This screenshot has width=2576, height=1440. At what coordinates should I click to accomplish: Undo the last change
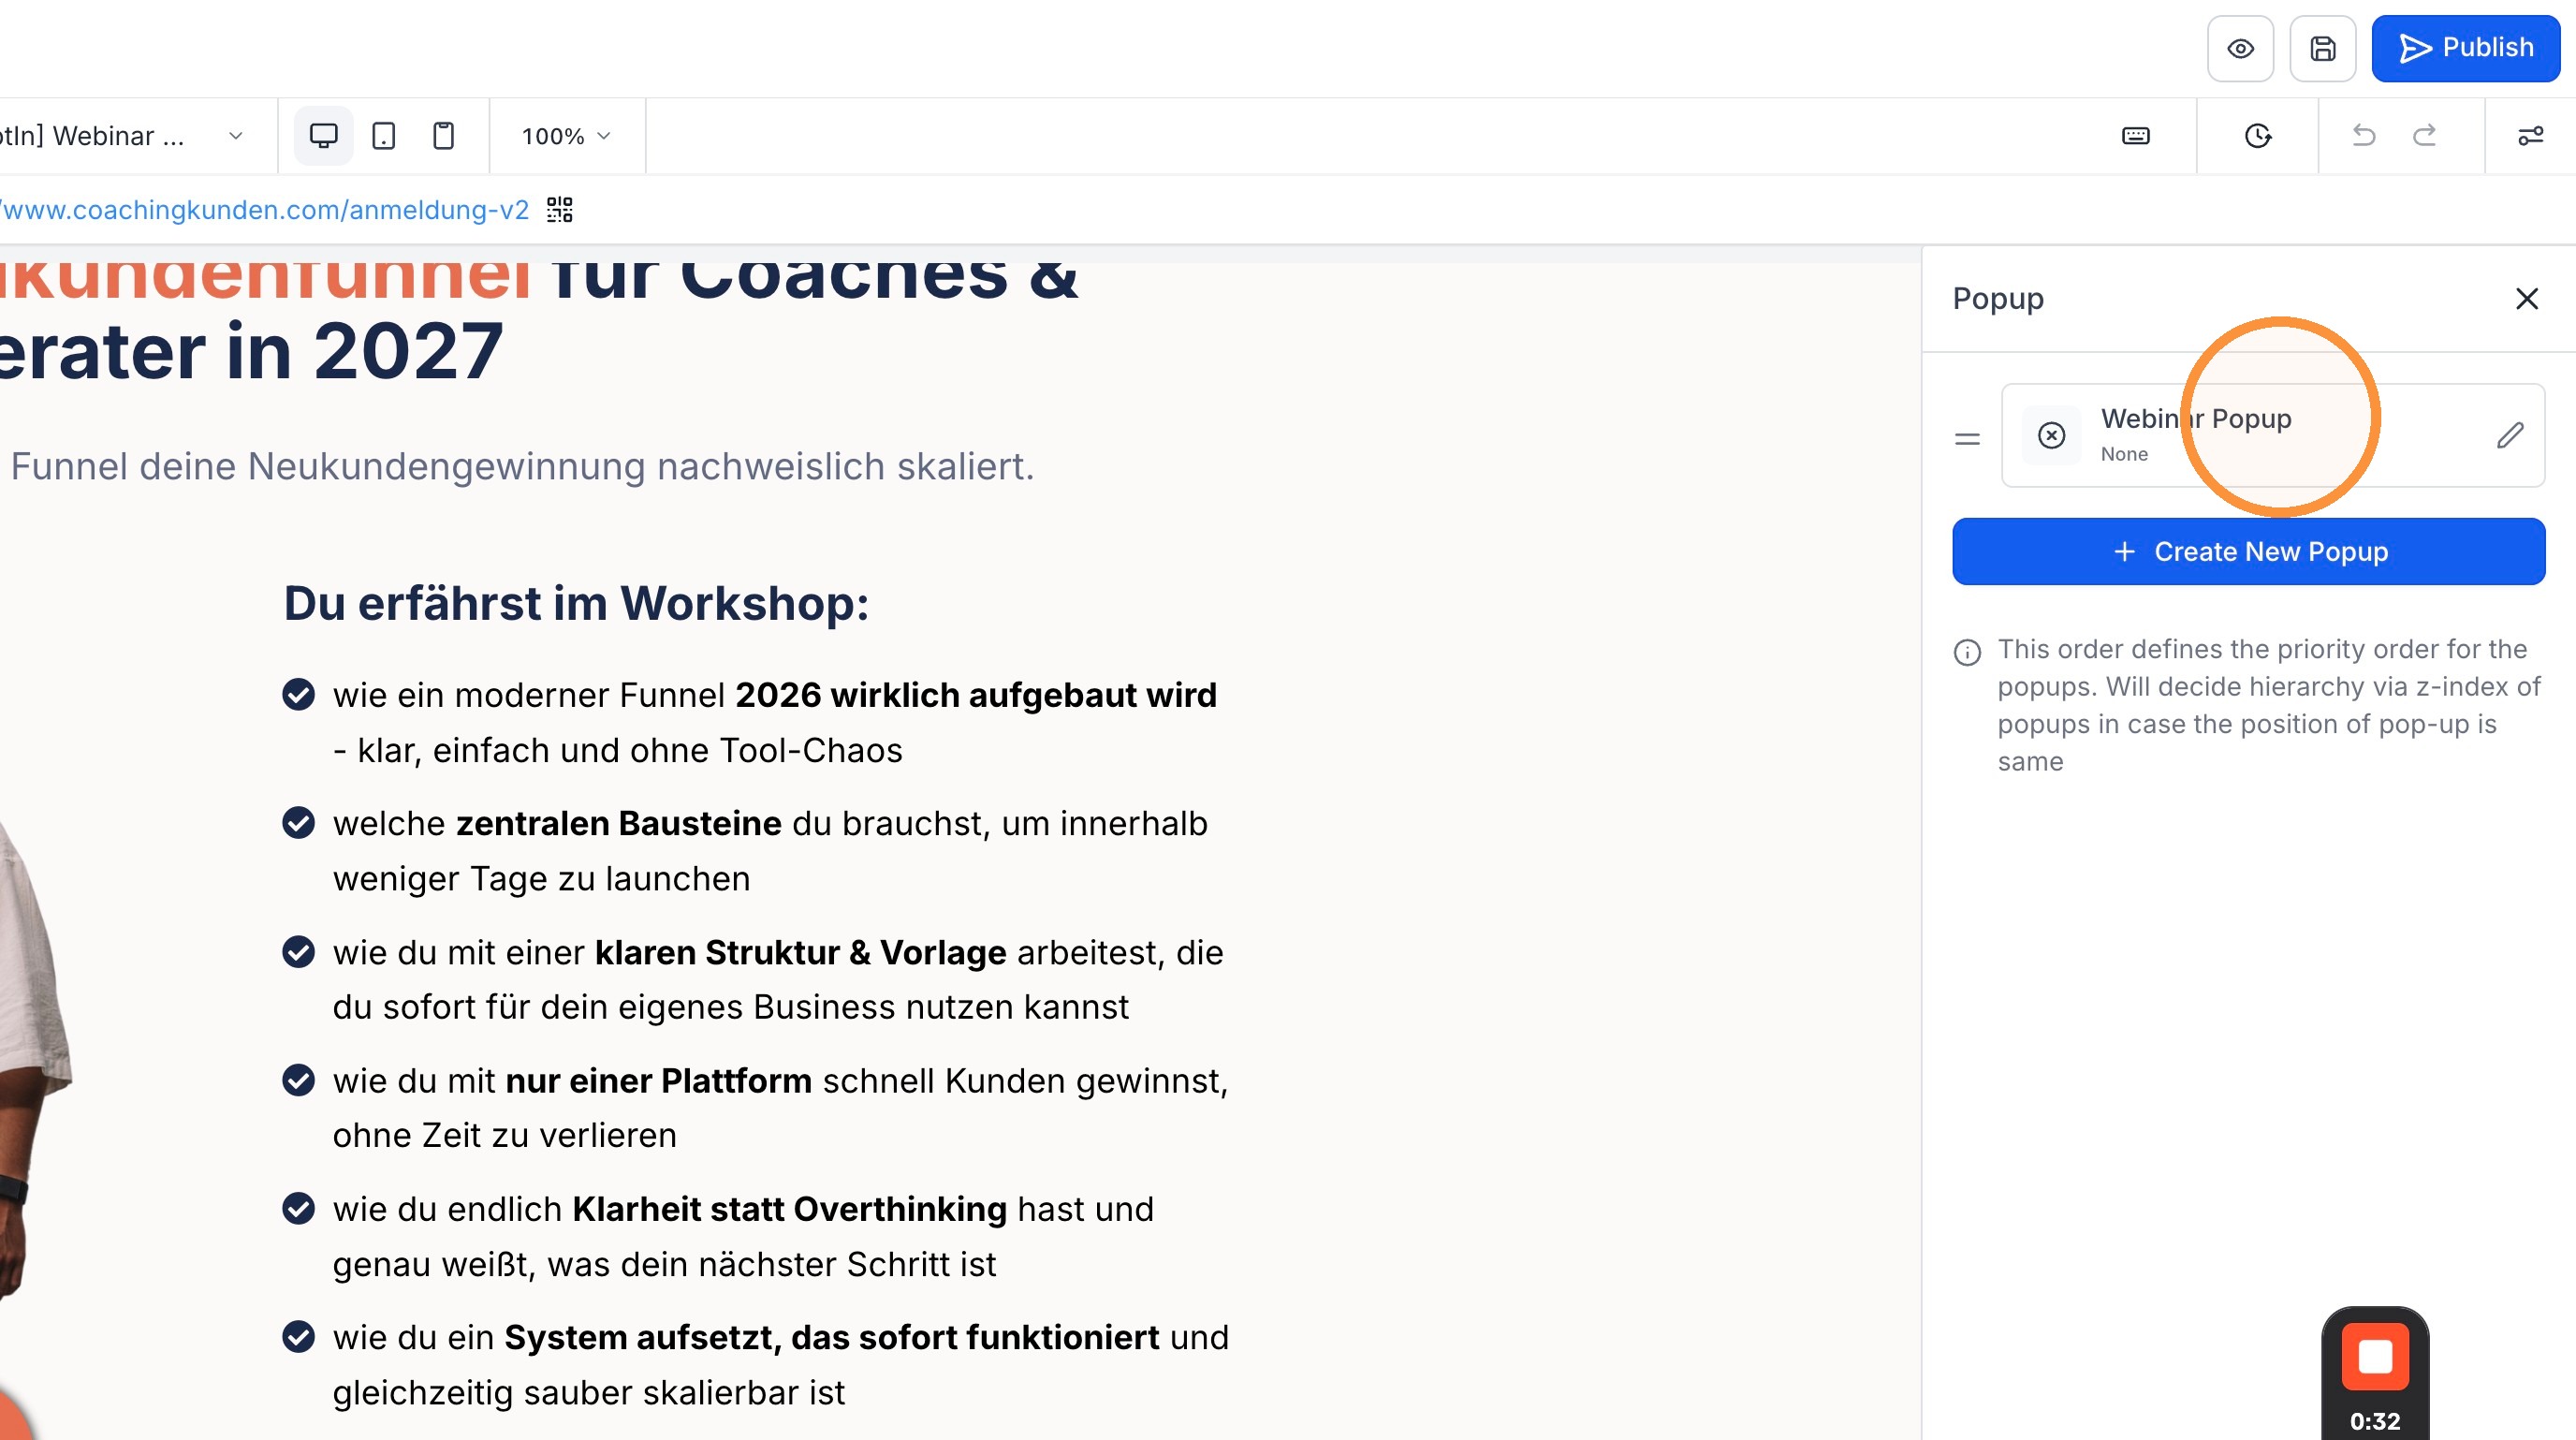click(x=2363, y=135)
